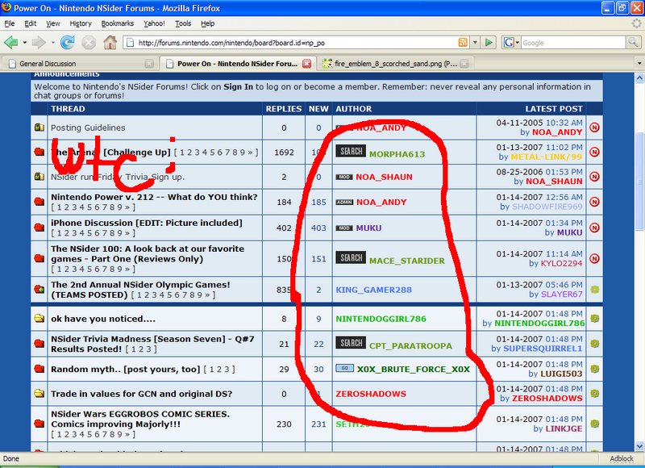
Task: Click the SEARCH badge beside MORPHA613
Action: pyautogui.click(x=351, y=151)
